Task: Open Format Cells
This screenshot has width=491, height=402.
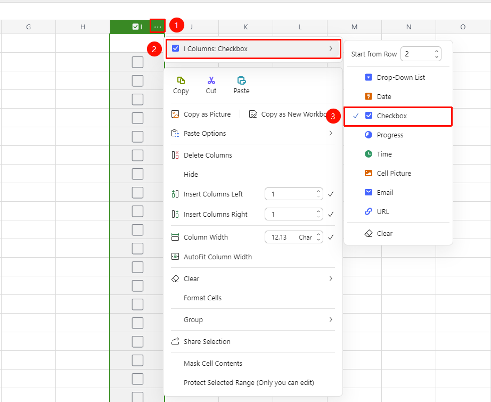Action: (202, 298)
